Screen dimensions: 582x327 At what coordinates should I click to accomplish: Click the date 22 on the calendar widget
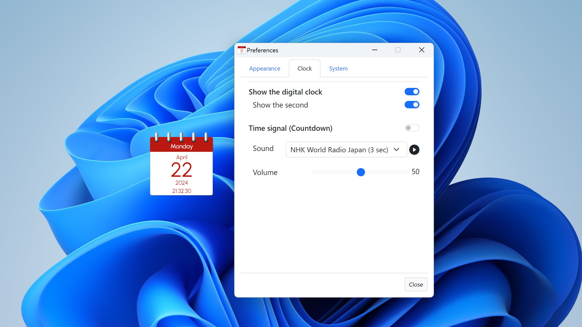pyautogui.click(x=181, y=169)
